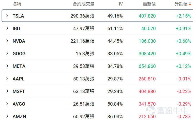Viewport: 193px width, 120px height.
Task: Select the META ticker name
Action: 19,66
